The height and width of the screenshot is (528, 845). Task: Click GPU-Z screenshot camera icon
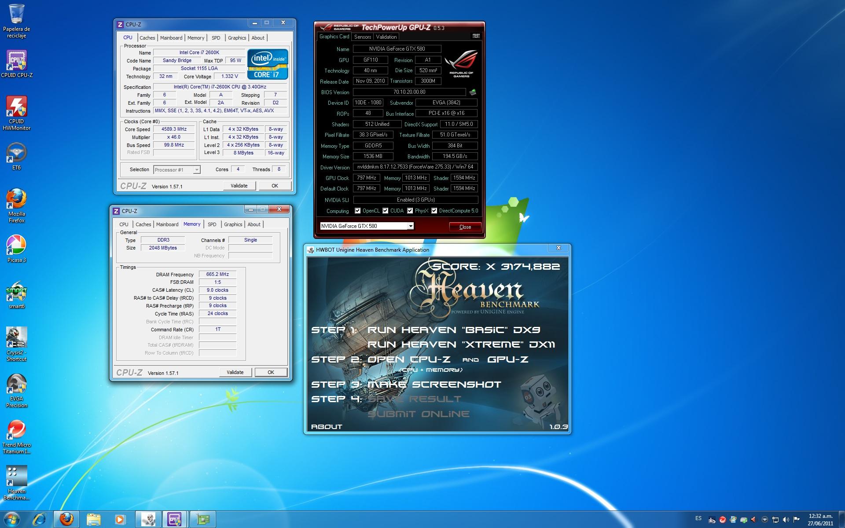tap(476, 36)
